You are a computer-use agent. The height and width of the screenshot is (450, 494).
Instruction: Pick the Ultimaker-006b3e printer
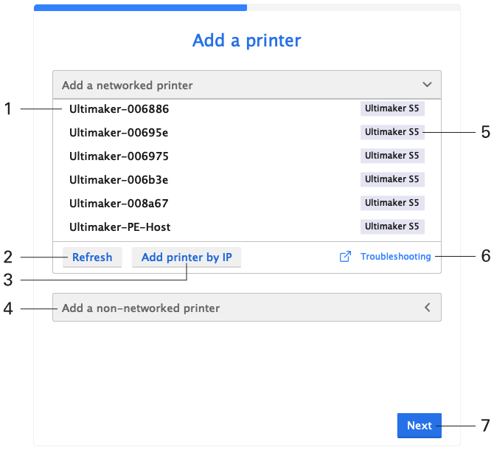[x=119, y=180]
